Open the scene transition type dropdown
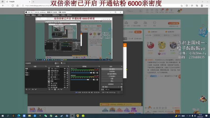The image size is (210, 118). pyautogui.click(x=111, y=87)
